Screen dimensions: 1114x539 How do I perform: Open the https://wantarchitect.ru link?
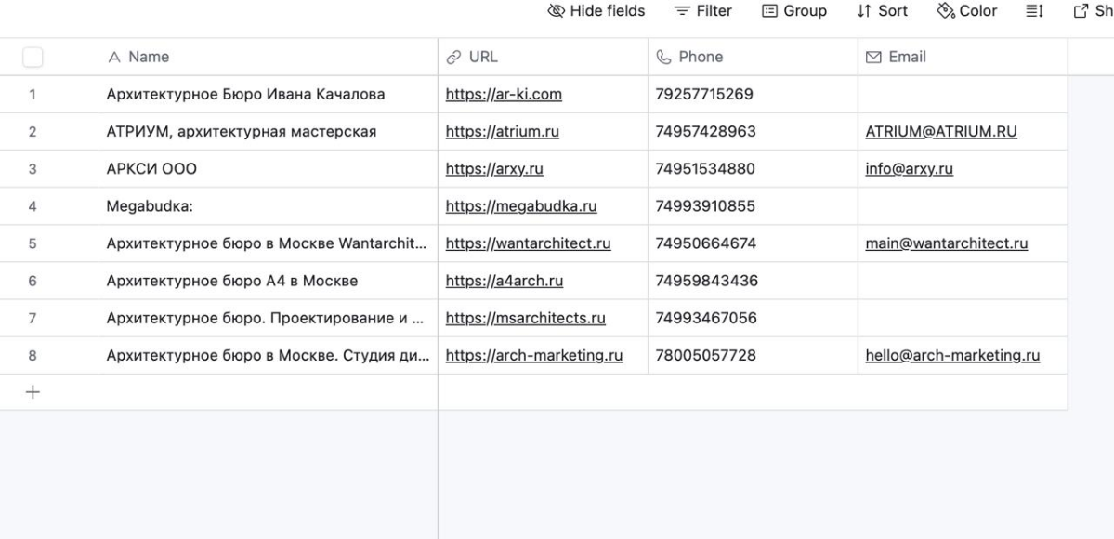pyautogui.click(x=528, y=243)
